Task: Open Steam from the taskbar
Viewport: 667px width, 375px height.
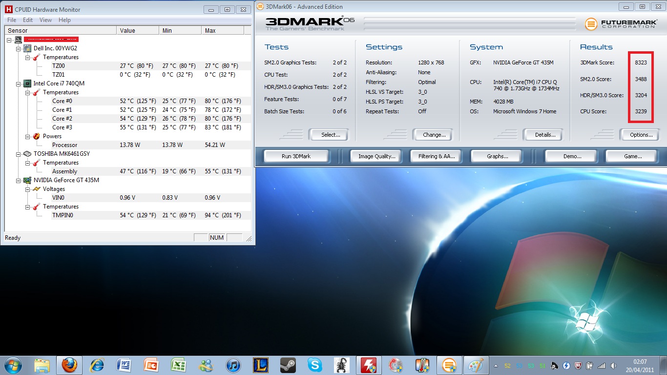Action: (287, 365)
